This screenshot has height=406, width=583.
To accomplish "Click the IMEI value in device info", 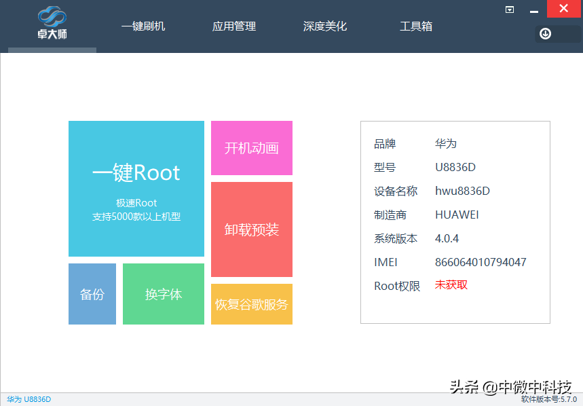I will pyautogui.click(x=481, y=262).
